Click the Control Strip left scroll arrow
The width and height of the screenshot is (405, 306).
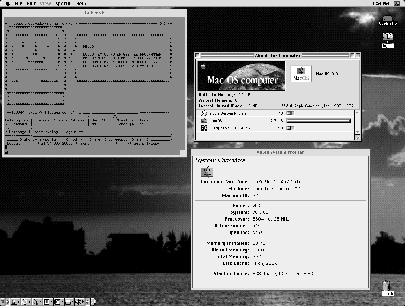8,302
